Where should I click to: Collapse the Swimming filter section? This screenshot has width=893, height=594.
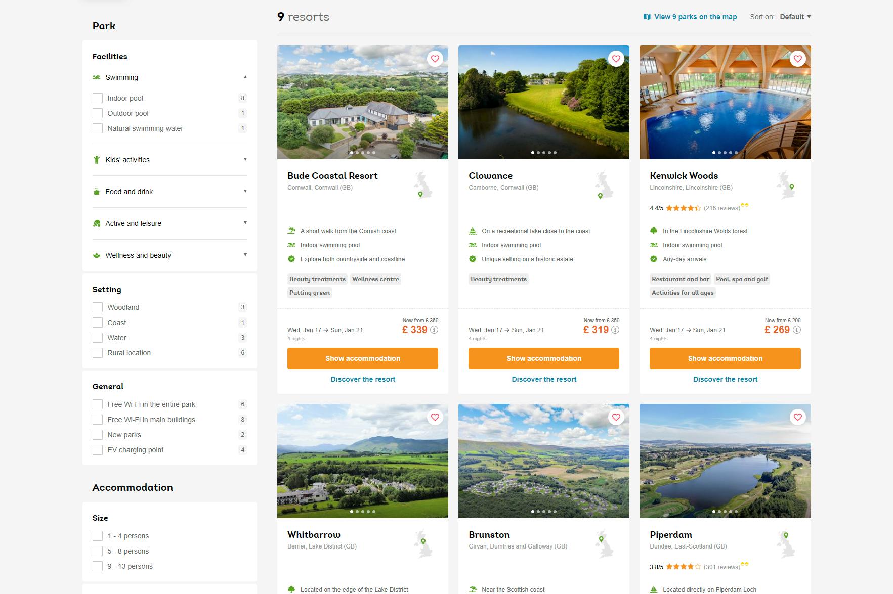[x=245, y=77]
